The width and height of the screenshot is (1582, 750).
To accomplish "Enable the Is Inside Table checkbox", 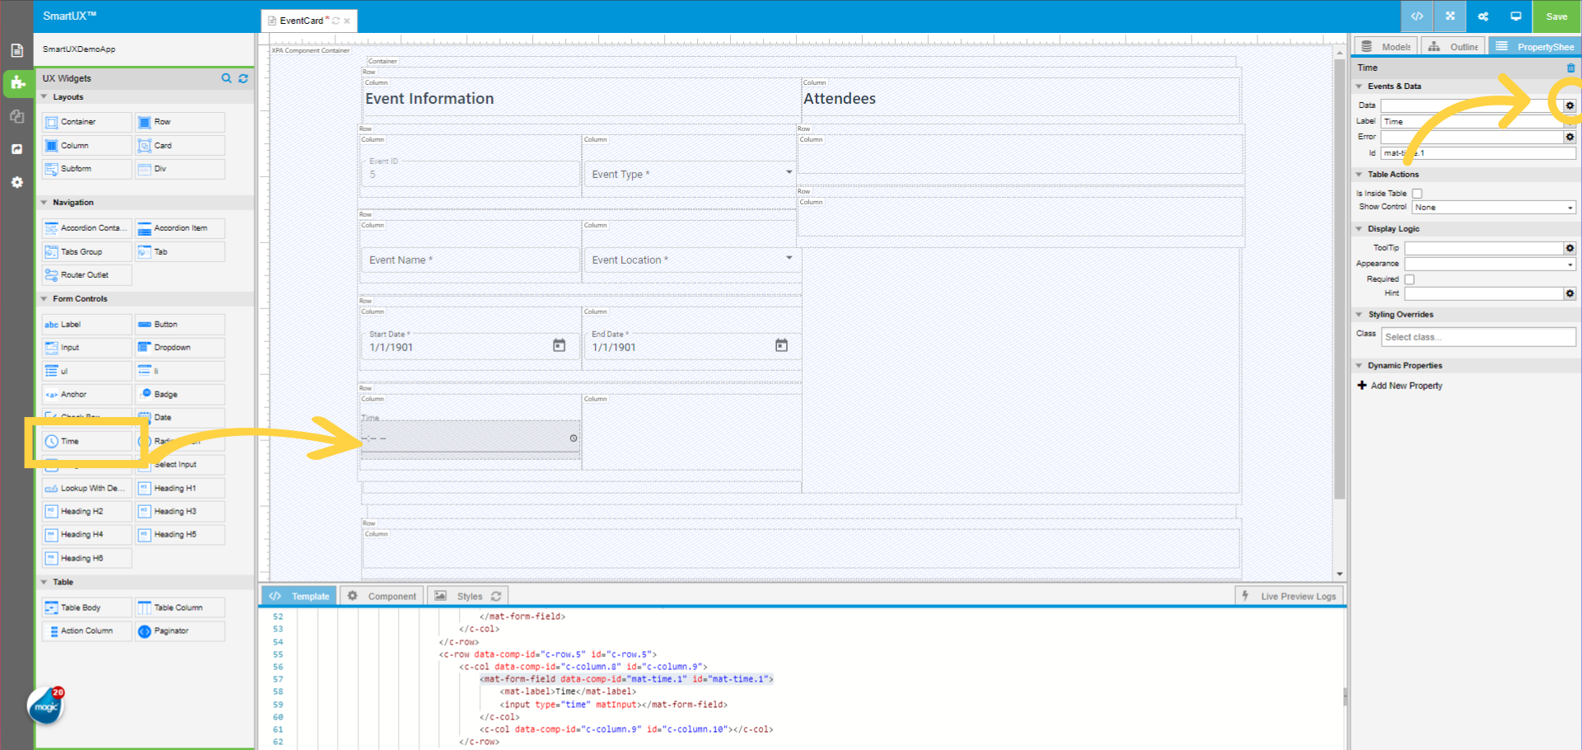I will click(x=1417, y=194).
